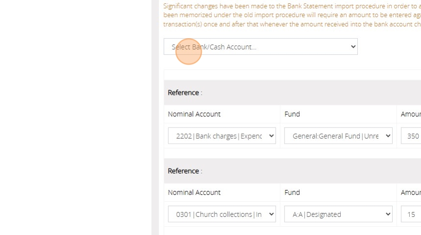The width and height of the screenshot is (421, 235).
Task: Click the Nominal Account header above Church collections
Action: pos(194,192)
